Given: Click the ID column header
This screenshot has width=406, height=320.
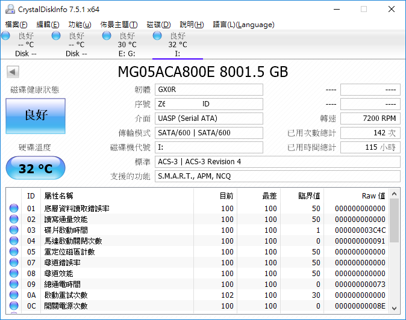Looking at the screenshot, I should point(31,195).
